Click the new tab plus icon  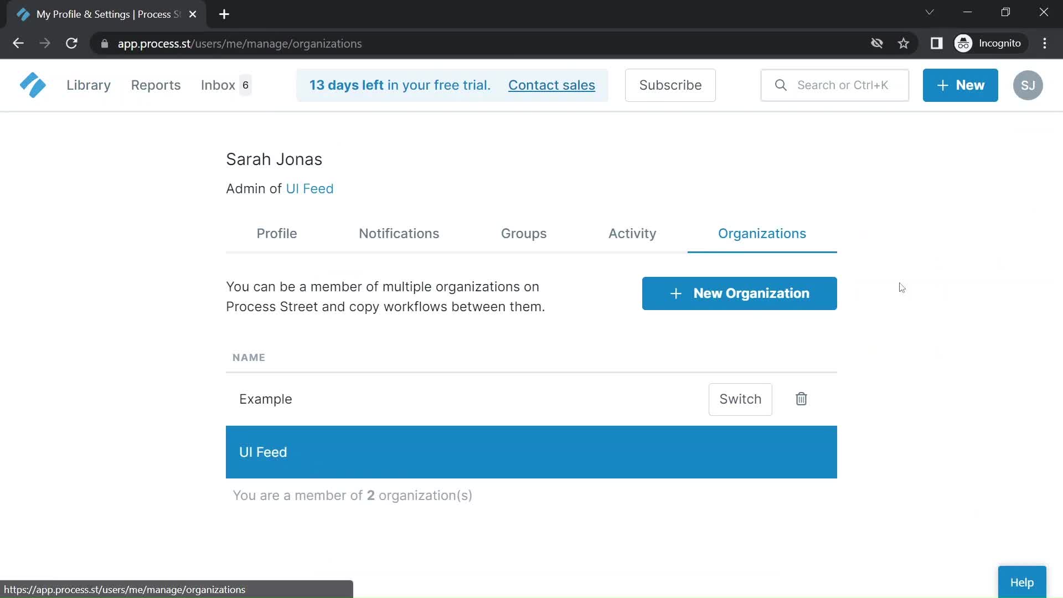coord(224,14)
